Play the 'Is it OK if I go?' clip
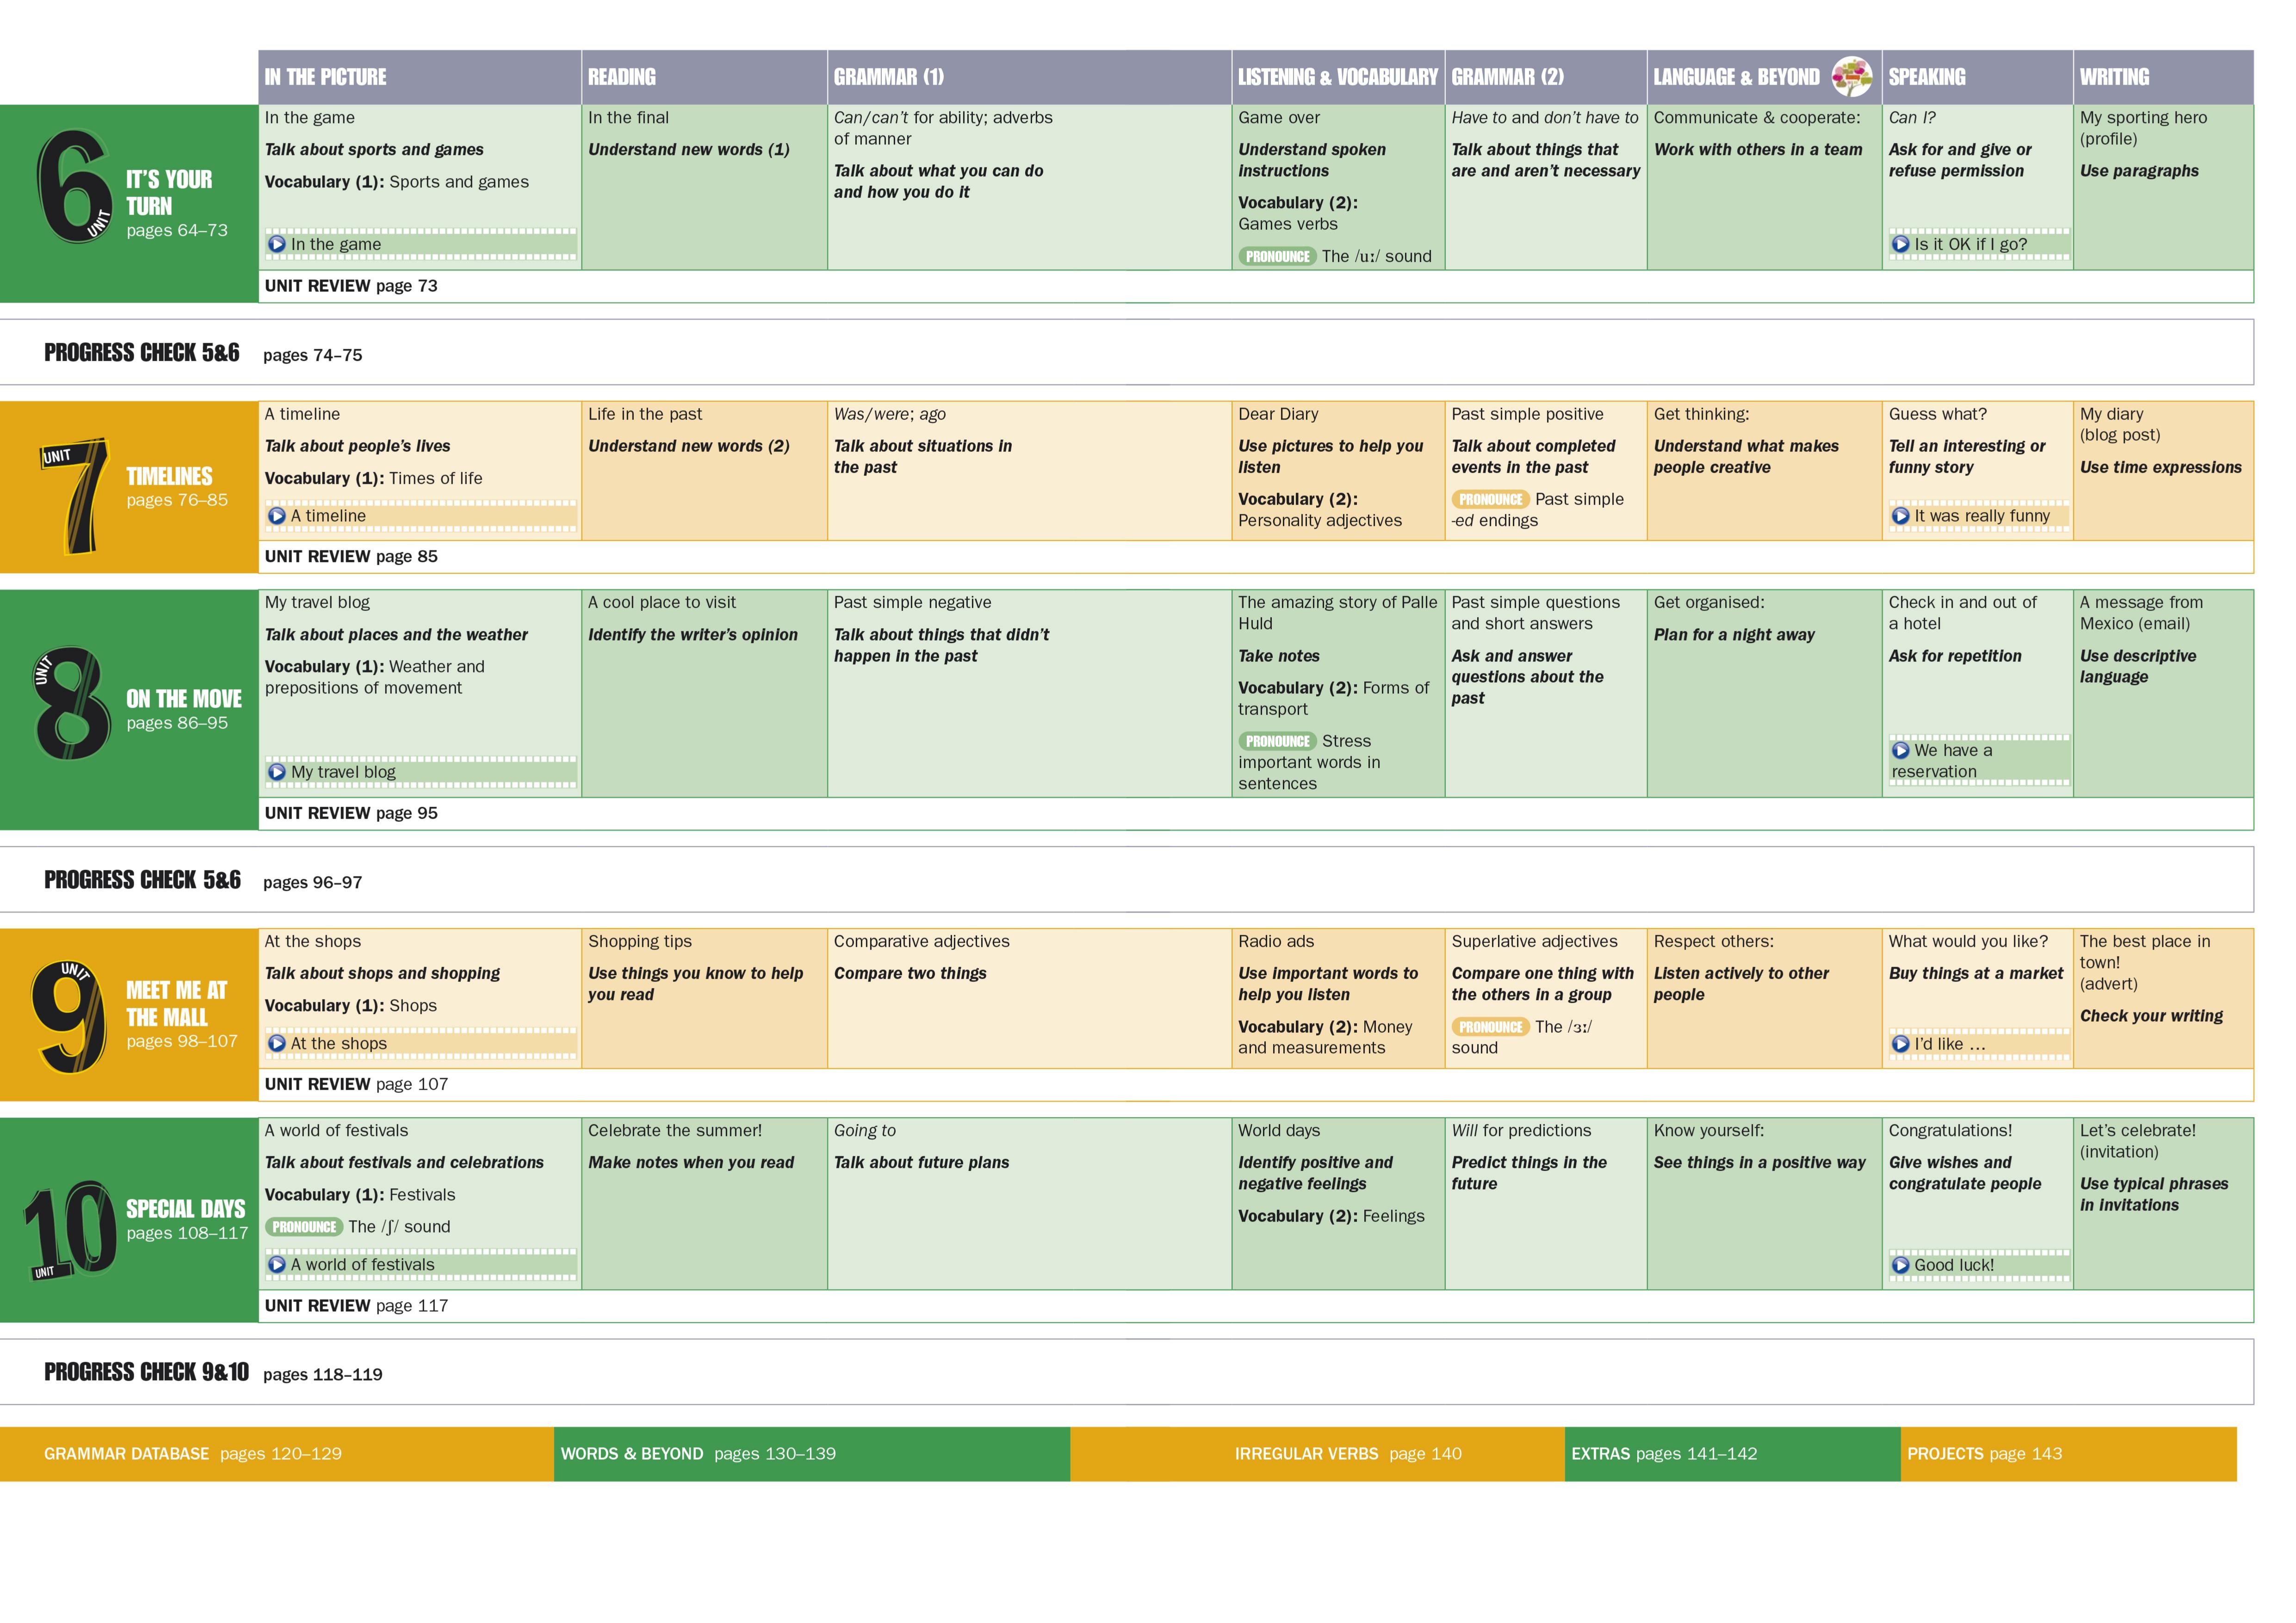 [x=1900, y=244]
